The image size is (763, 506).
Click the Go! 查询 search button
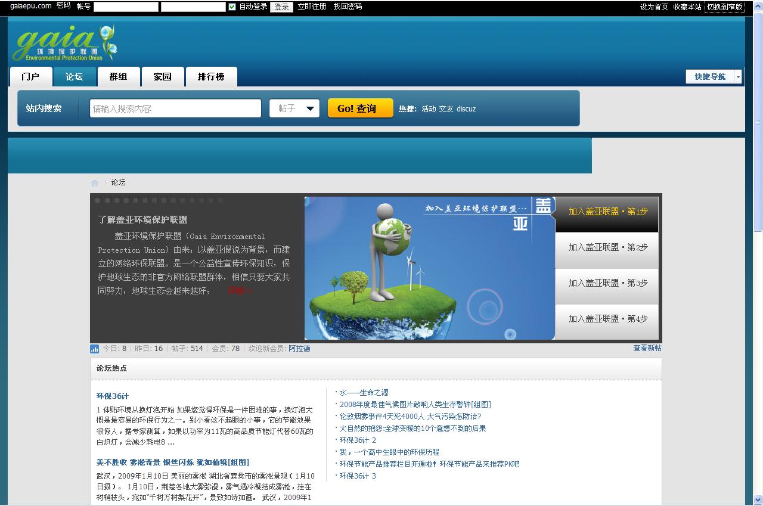click(360, 108)
